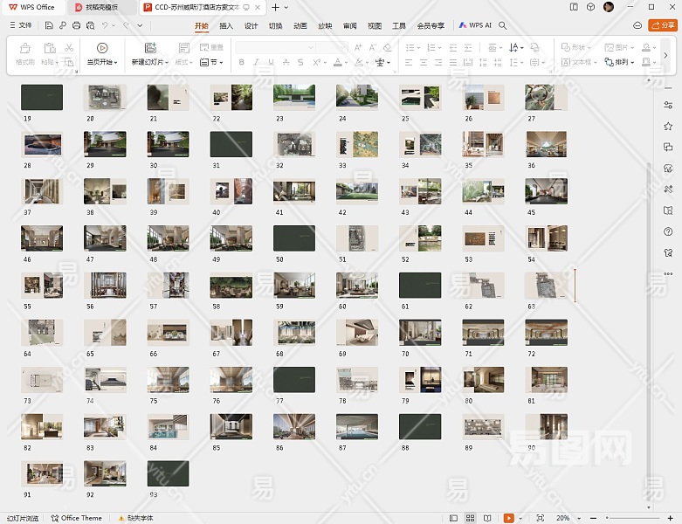682x524 pixels.
Task: Click the orange share button
Action: [662, 25]
